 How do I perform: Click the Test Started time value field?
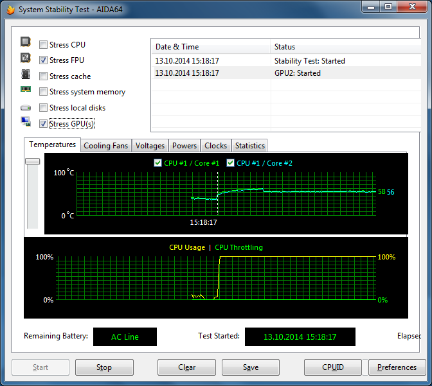point(300,337)
